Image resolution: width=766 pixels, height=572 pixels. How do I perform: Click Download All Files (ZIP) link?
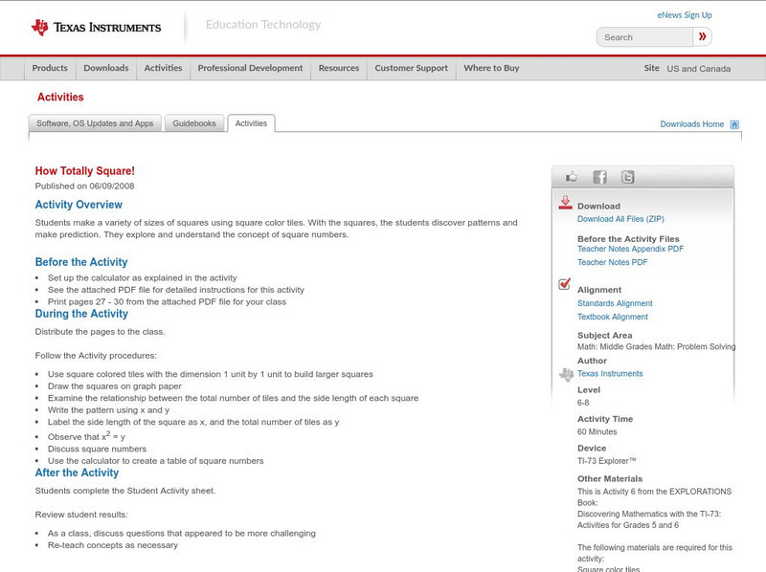[x=620, y=219]
